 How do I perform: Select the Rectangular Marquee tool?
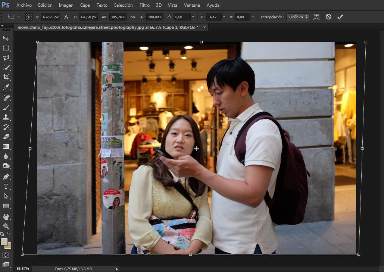pos(6,48)
